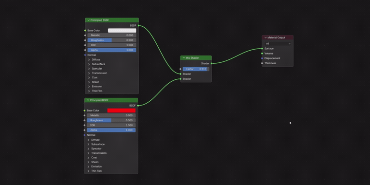Select the Material Output node title
Image resolution: width=370 pixels, height=185 pixels.
277,37
